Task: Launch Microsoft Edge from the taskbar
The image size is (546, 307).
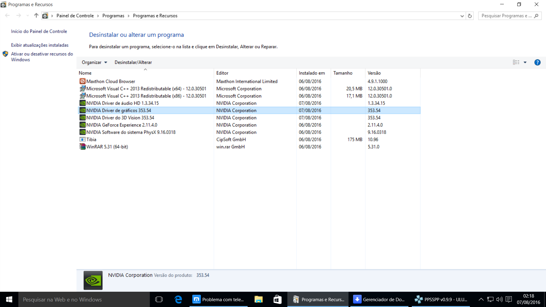Action: [x=178, y=300]
